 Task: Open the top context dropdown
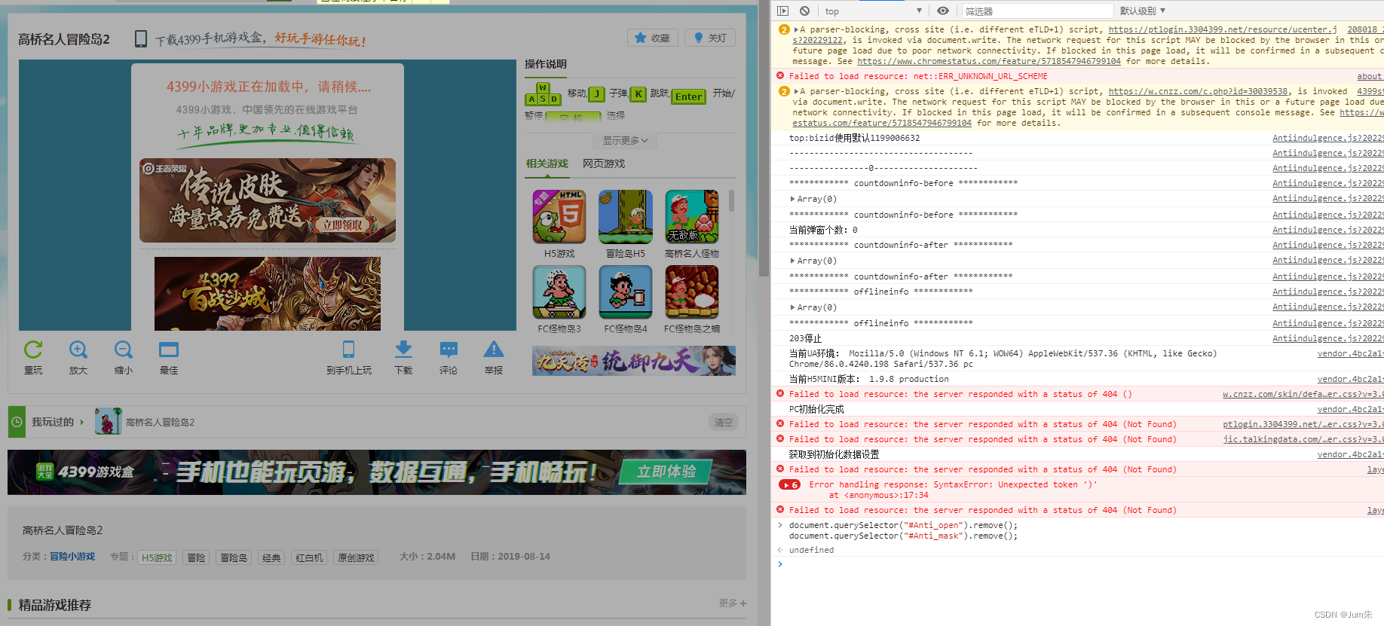point(873,11)
